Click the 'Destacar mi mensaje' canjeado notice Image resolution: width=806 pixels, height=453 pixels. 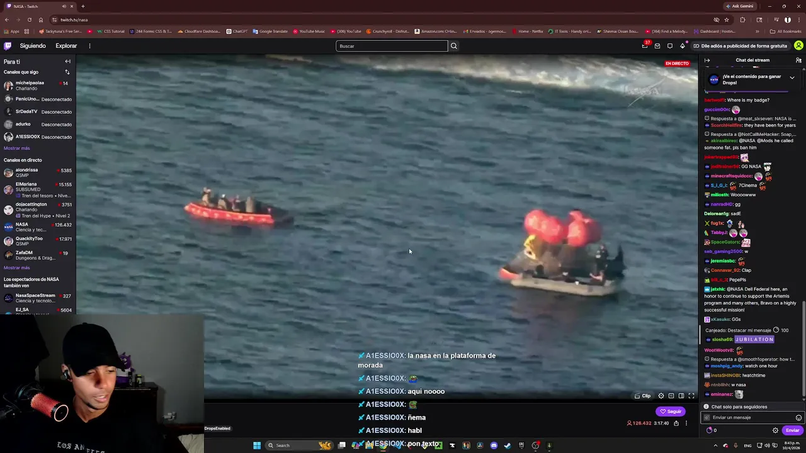coord(747,330)
